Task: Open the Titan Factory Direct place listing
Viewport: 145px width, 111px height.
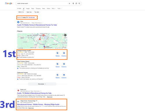Action: 23,61
